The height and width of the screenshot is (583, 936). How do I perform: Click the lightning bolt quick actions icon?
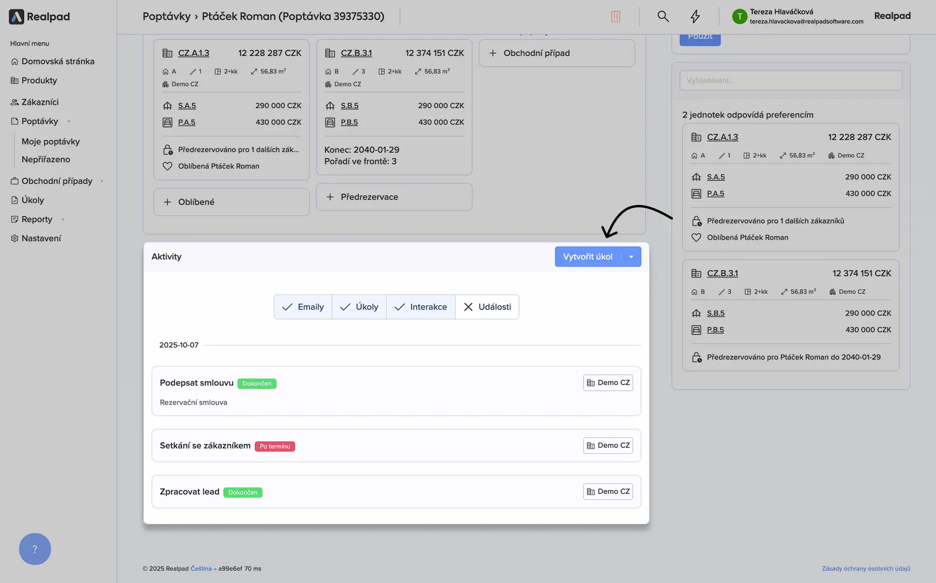(695, 16)
